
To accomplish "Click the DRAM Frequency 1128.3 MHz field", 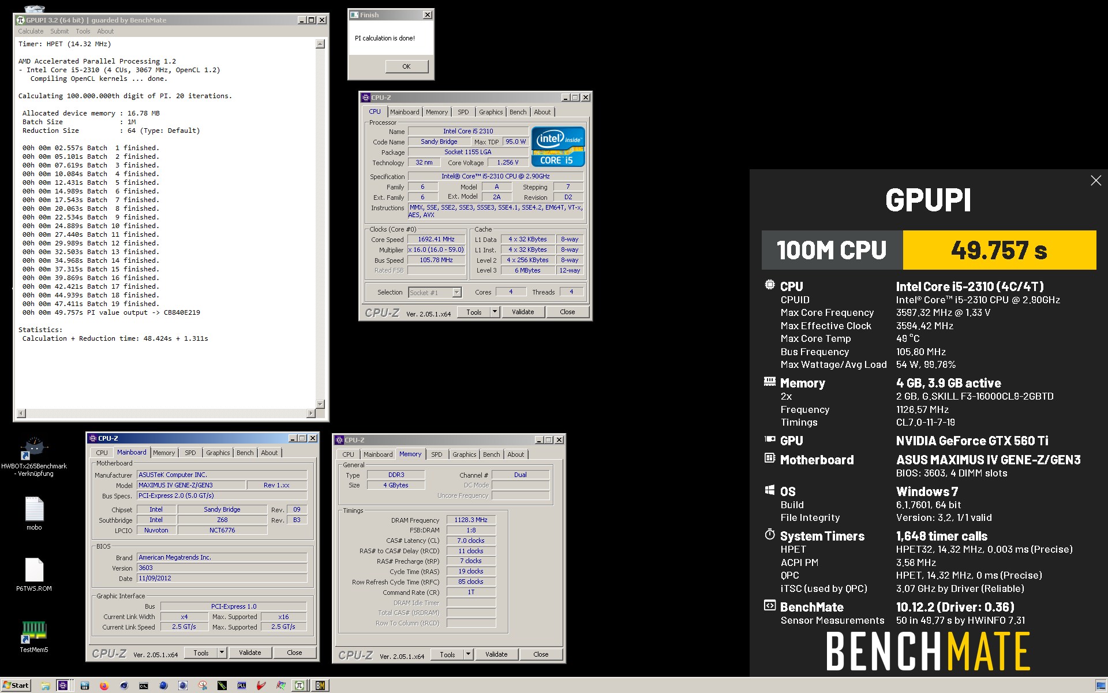I will (x=471, y=520).
